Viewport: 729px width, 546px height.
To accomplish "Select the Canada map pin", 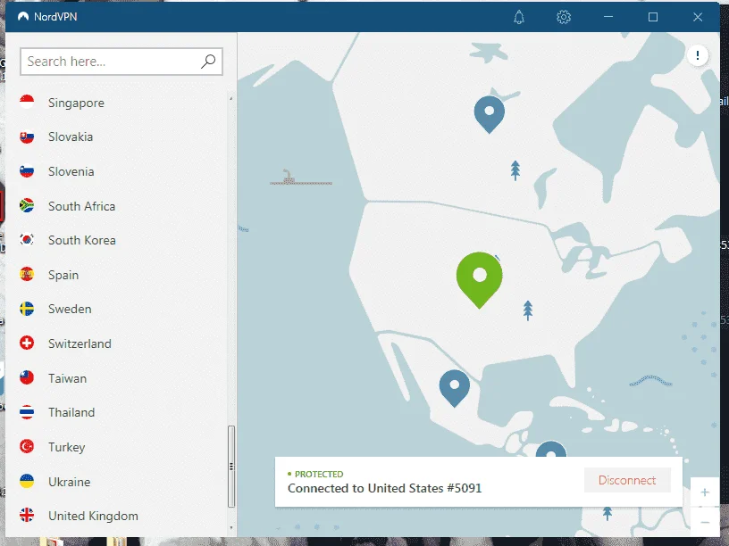I will 489,114.
